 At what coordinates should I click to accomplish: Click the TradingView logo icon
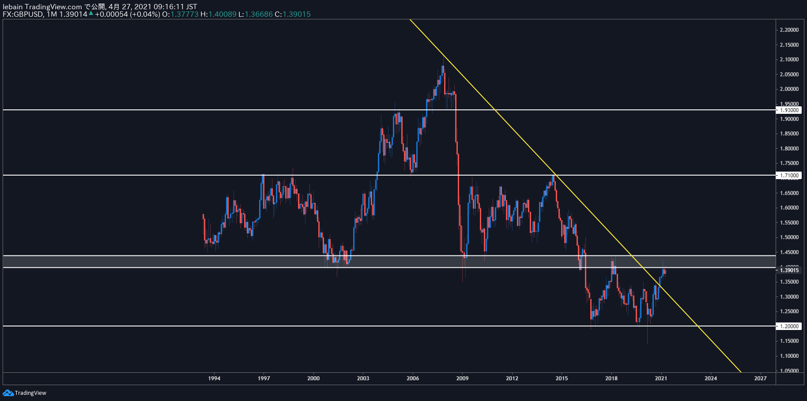click(8, 393)
